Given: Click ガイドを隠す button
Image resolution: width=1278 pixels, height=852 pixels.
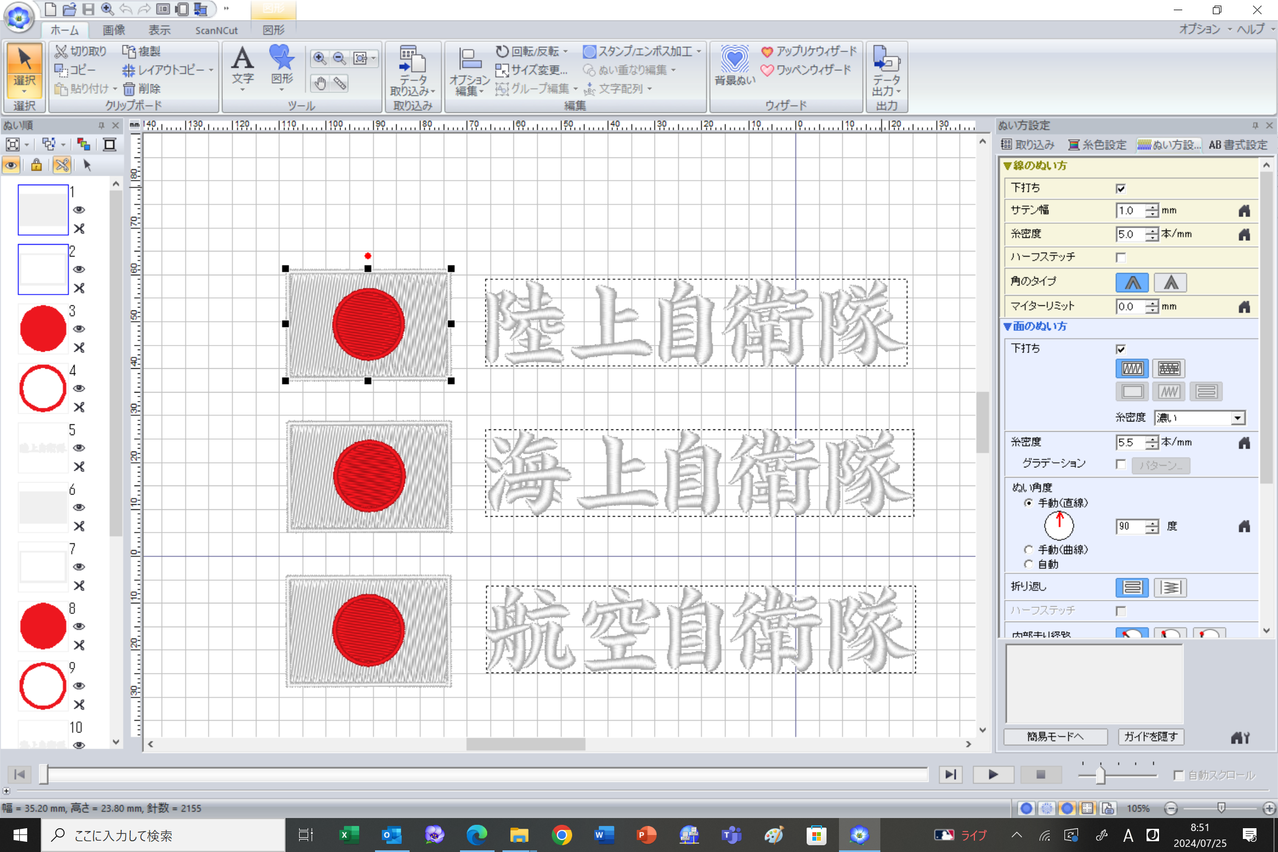Looking at the screenshot, I should (1151, 737).
